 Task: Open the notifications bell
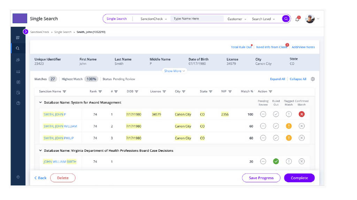point(297,19)
